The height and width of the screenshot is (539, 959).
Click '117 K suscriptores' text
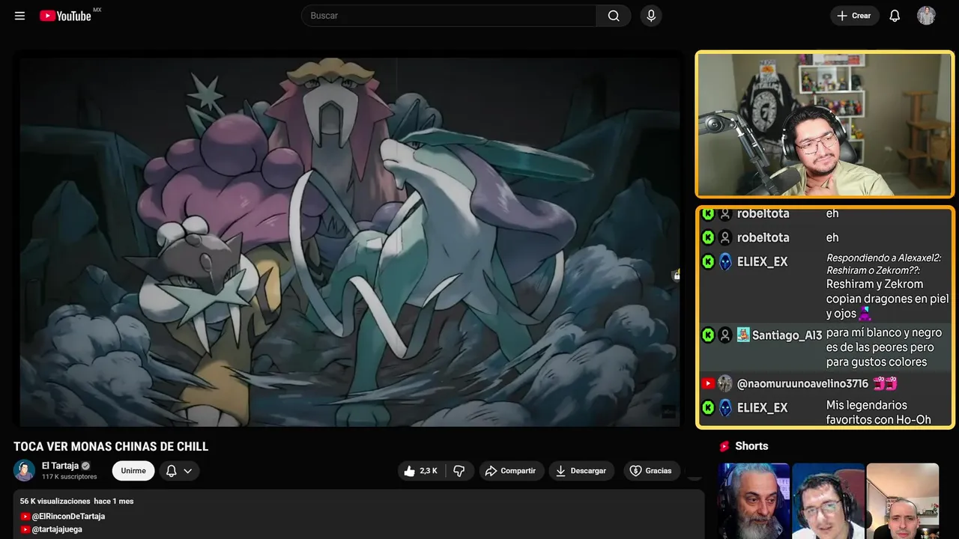[70, 477]
